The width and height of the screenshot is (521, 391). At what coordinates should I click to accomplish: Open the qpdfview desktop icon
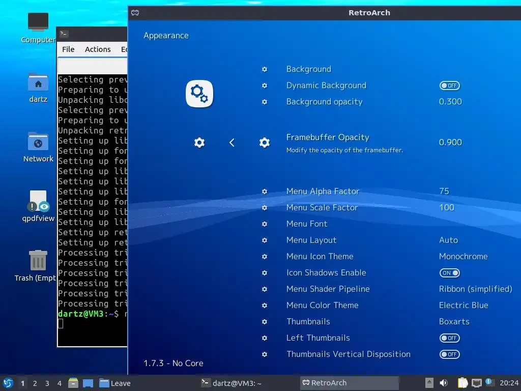click(38, 207)
